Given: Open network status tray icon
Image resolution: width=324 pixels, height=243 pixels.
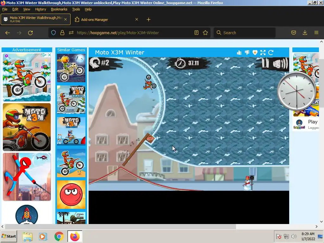Looking at the screenshot, I should point(286,236).
